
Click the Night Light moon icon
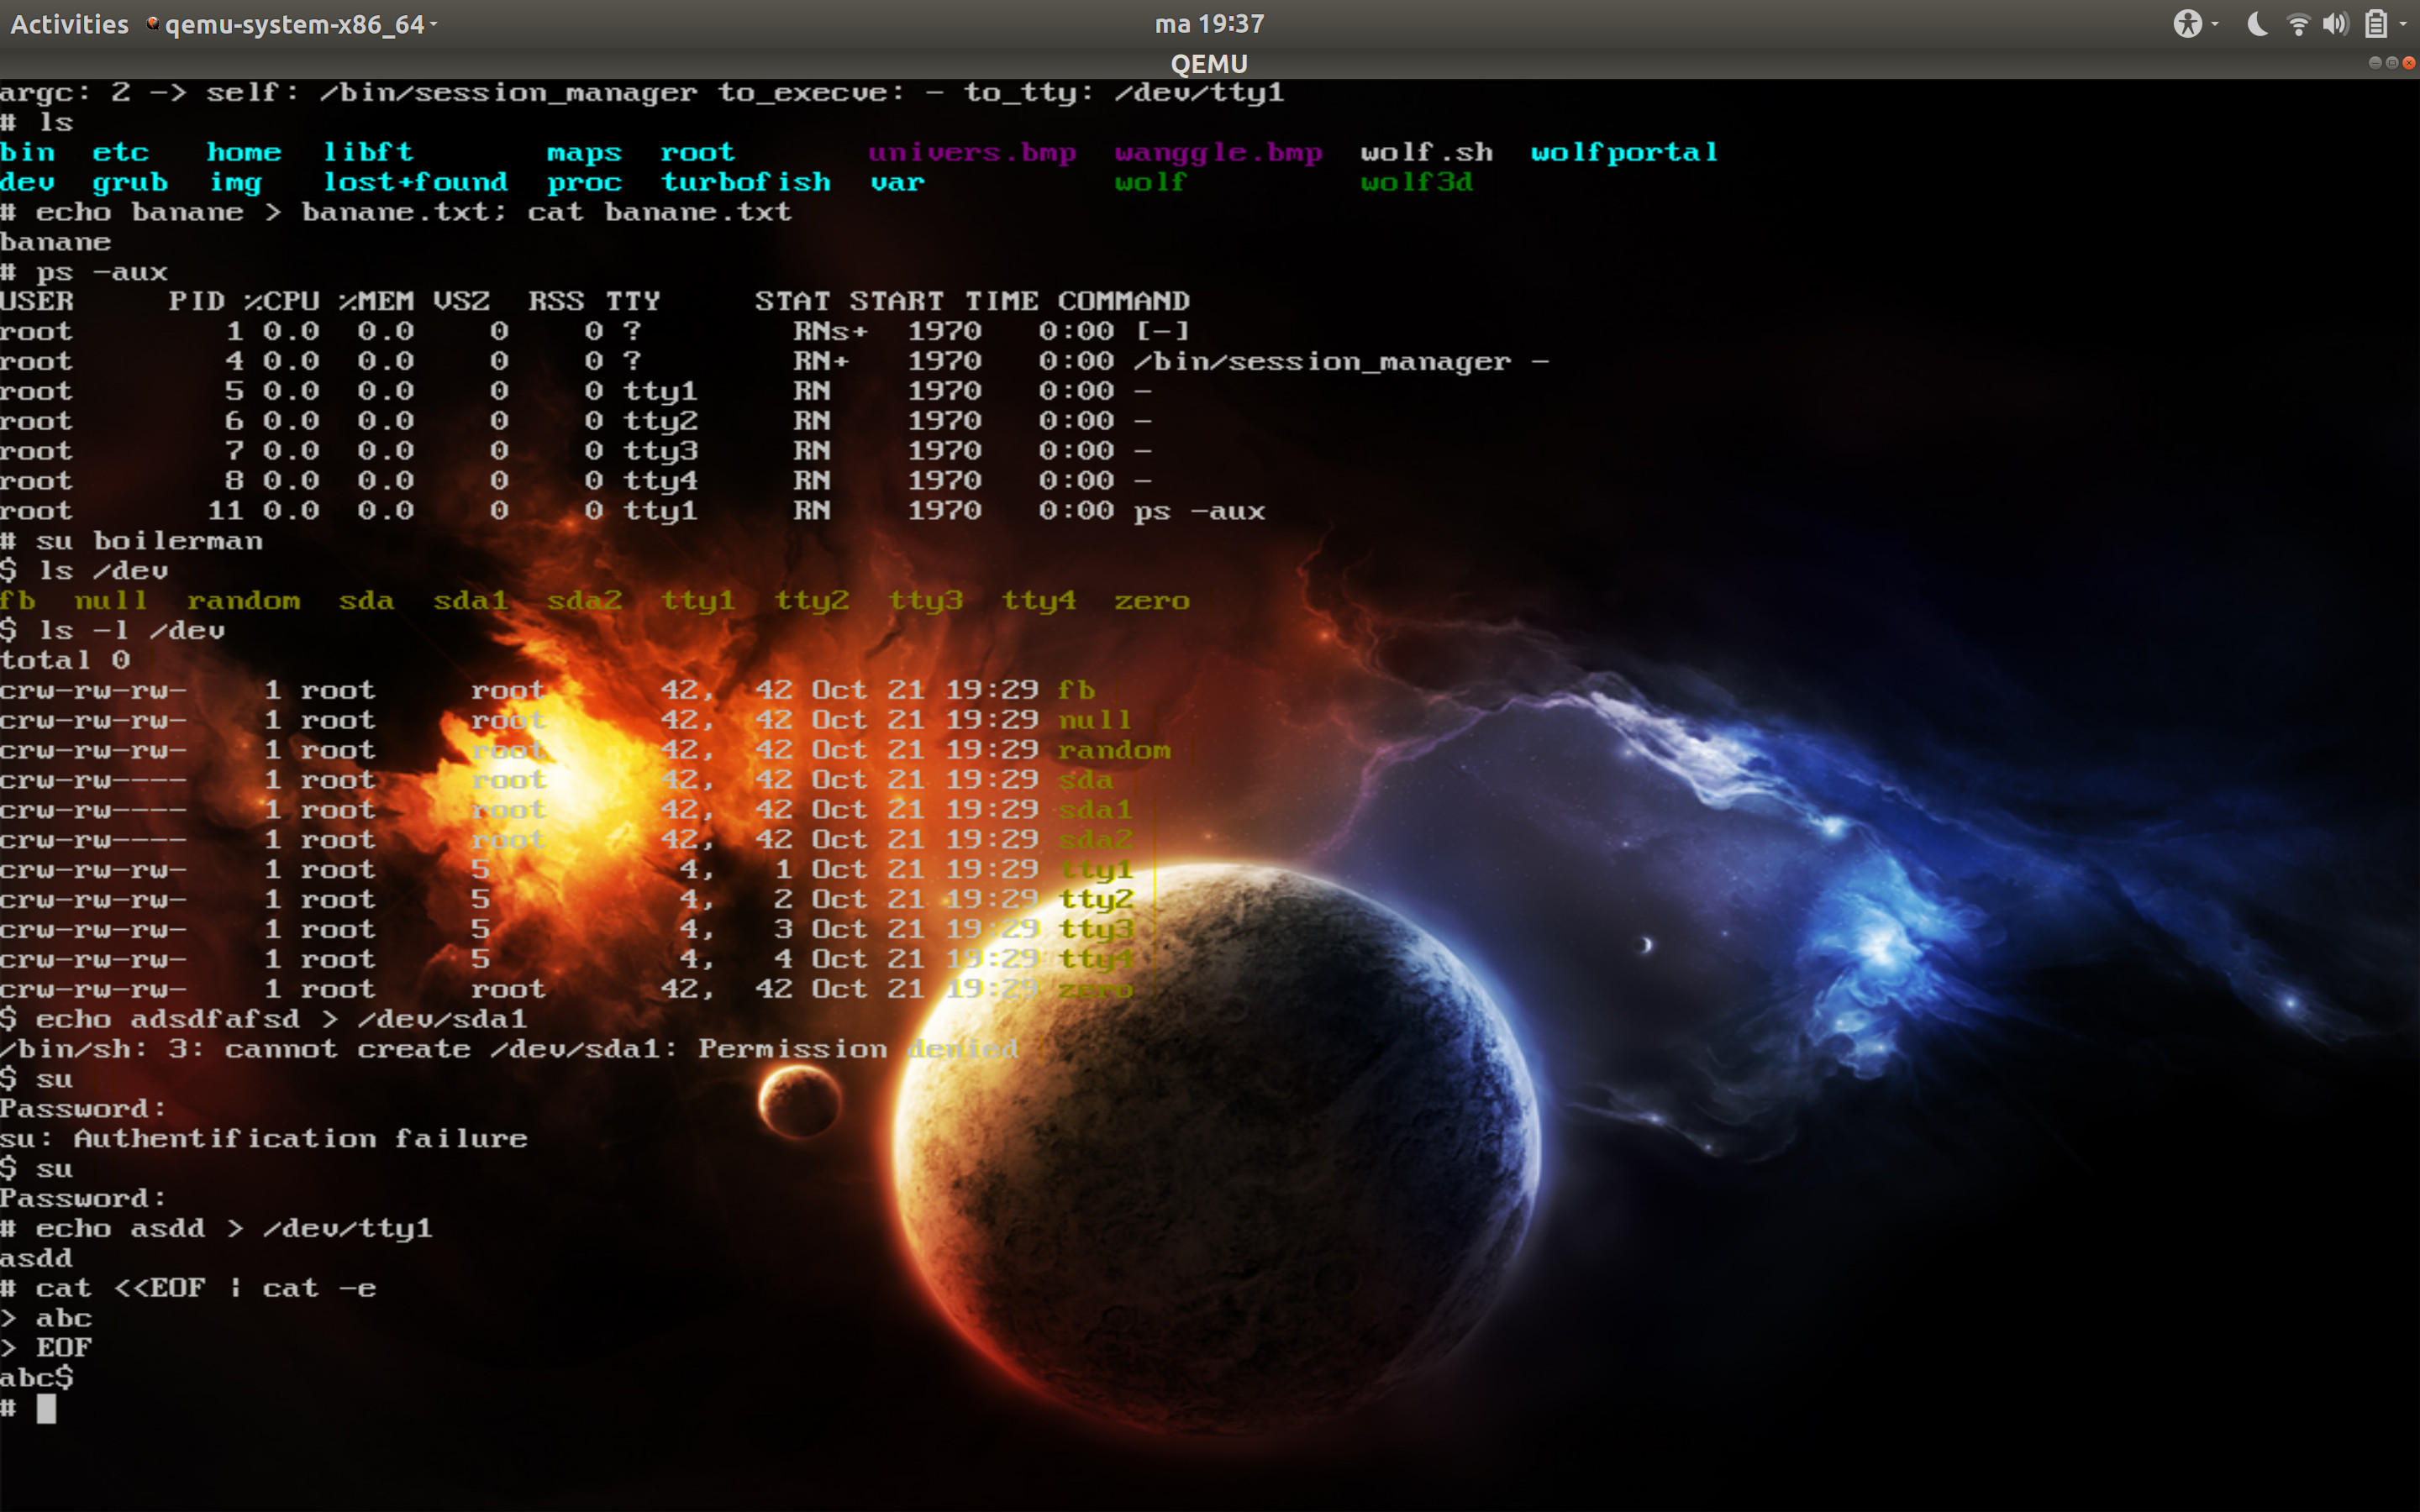pos(2257,24)
